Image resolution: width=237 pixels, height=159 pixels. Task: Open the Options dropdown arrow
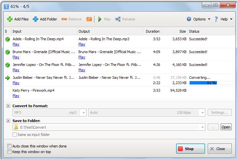coord(209,19)
